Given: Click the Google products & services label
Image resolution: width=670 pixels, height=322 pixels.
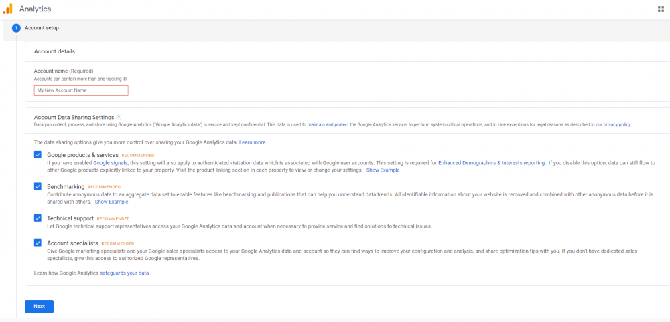Looking at the screenshot, I should click(x=82, y=155).
